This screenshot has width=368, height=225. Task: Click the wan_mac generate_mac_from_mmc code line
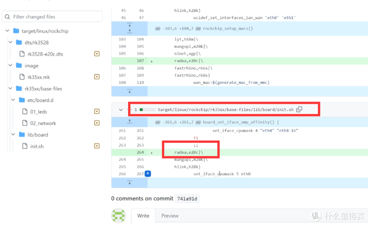click(231, 82)
